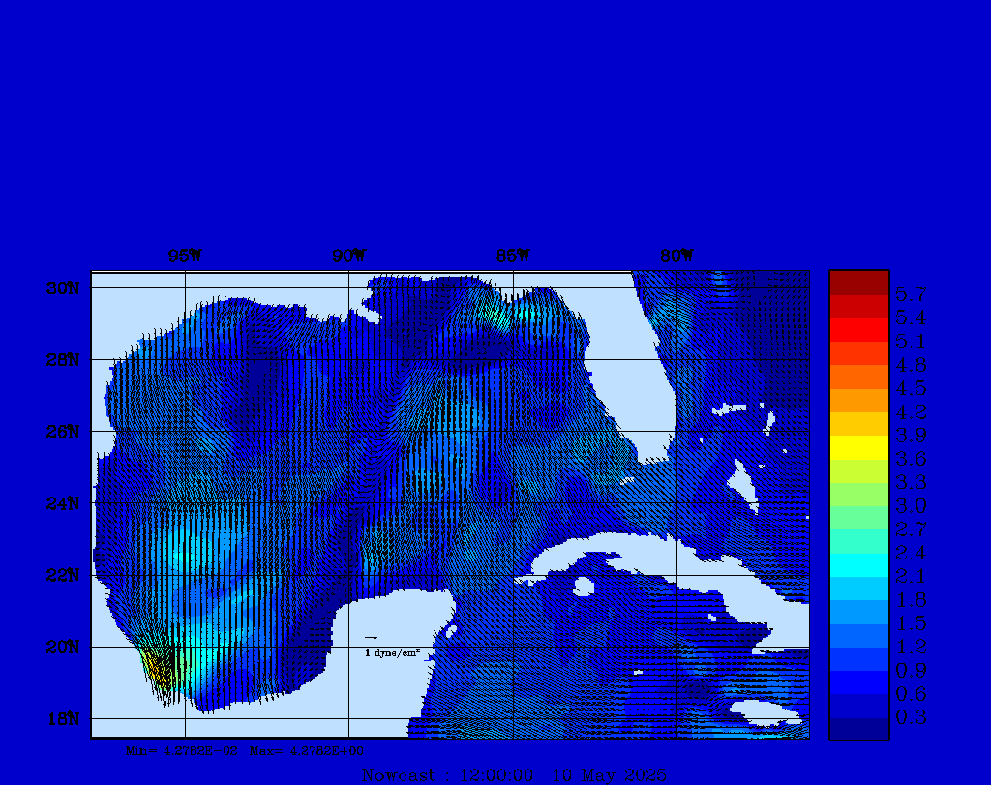Select the 85W longitude label
The width and height of the screenshot is (991, 785).
513,257
